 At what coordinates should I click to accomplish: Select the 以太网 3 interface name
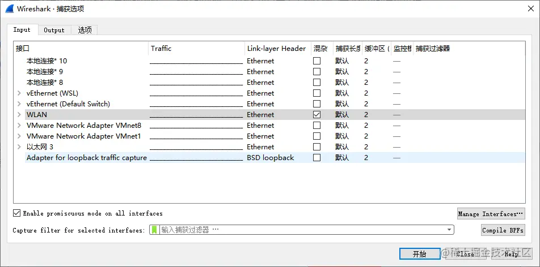40,147
